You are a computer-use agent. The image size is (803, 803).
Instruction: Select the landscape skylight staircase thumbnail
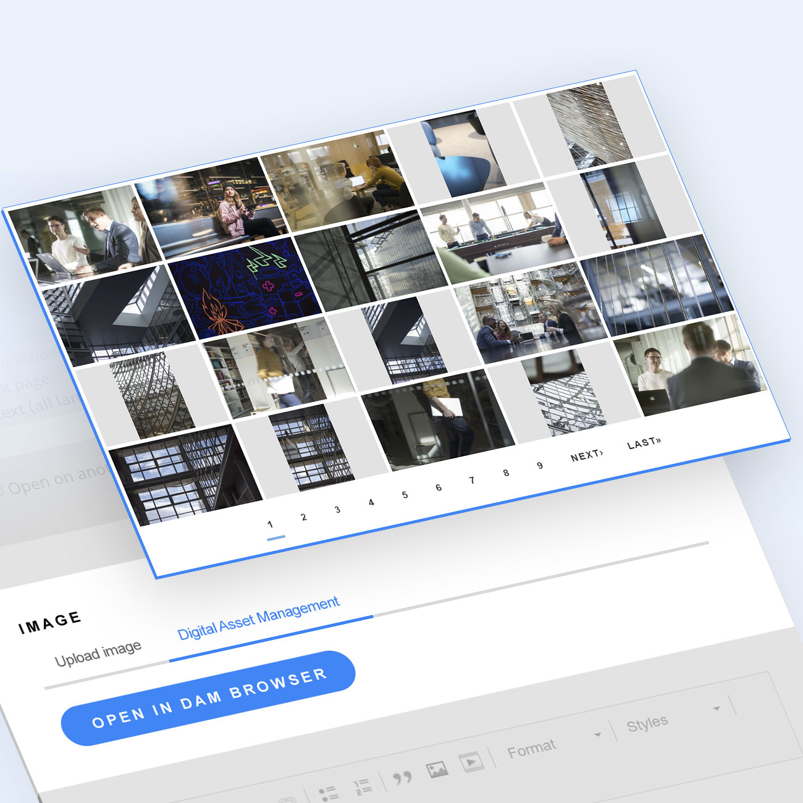point(118,316)
